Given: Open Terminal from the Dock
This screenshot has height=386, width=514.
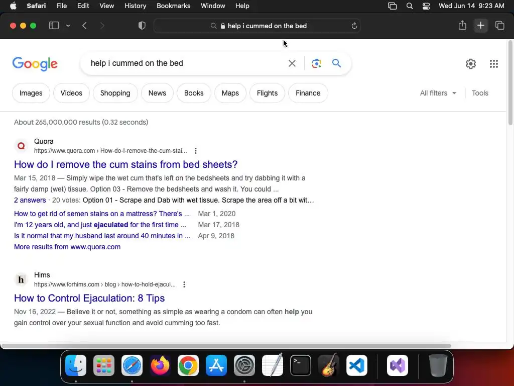Looking at the screenshot, I should coord(301,365).
